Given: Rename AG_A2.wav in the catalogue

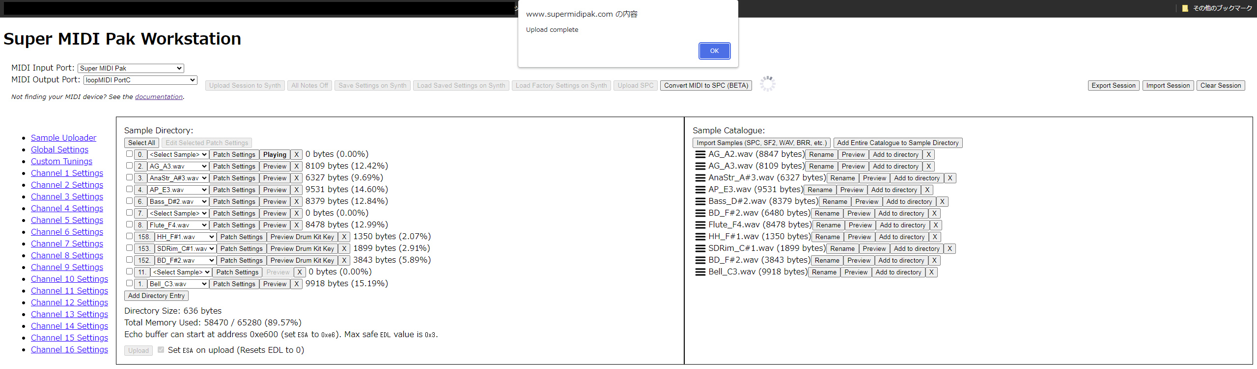Looking at the screenshot, I should click(821, 155).
